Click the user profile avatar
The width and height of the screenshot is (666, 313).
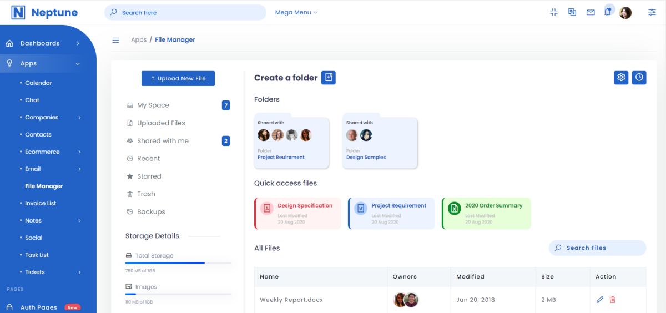pyautogui.click(x=625, y=13)
